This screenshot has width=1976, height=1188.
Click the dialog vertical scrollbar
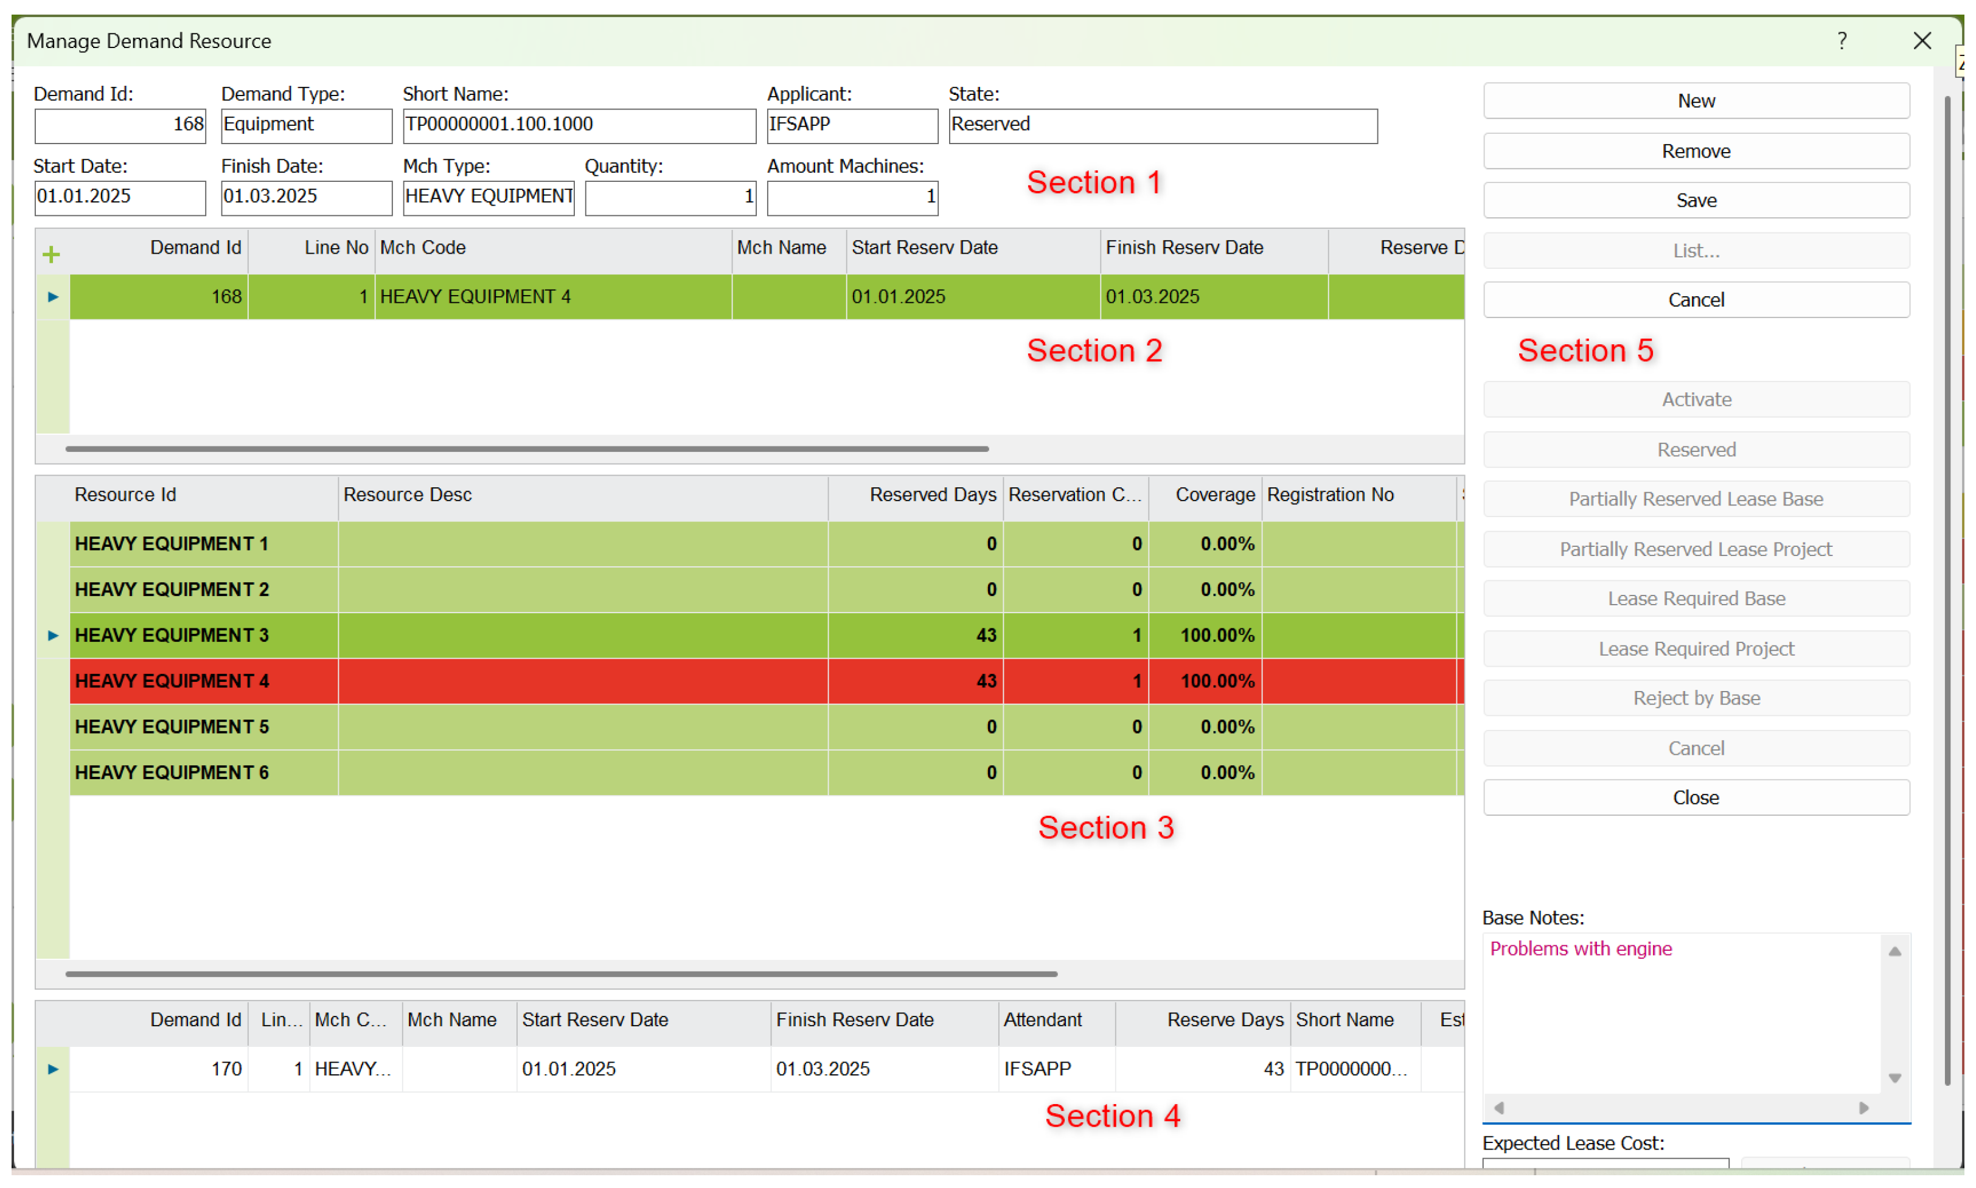point(1947,591)
